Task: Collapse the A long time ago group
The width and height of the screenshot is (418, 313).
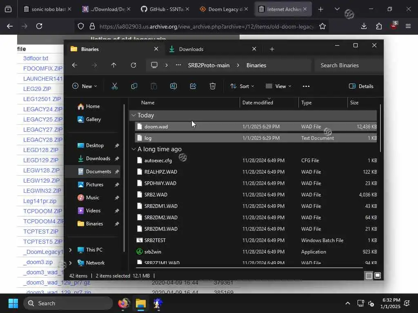Action: (133, 149)
